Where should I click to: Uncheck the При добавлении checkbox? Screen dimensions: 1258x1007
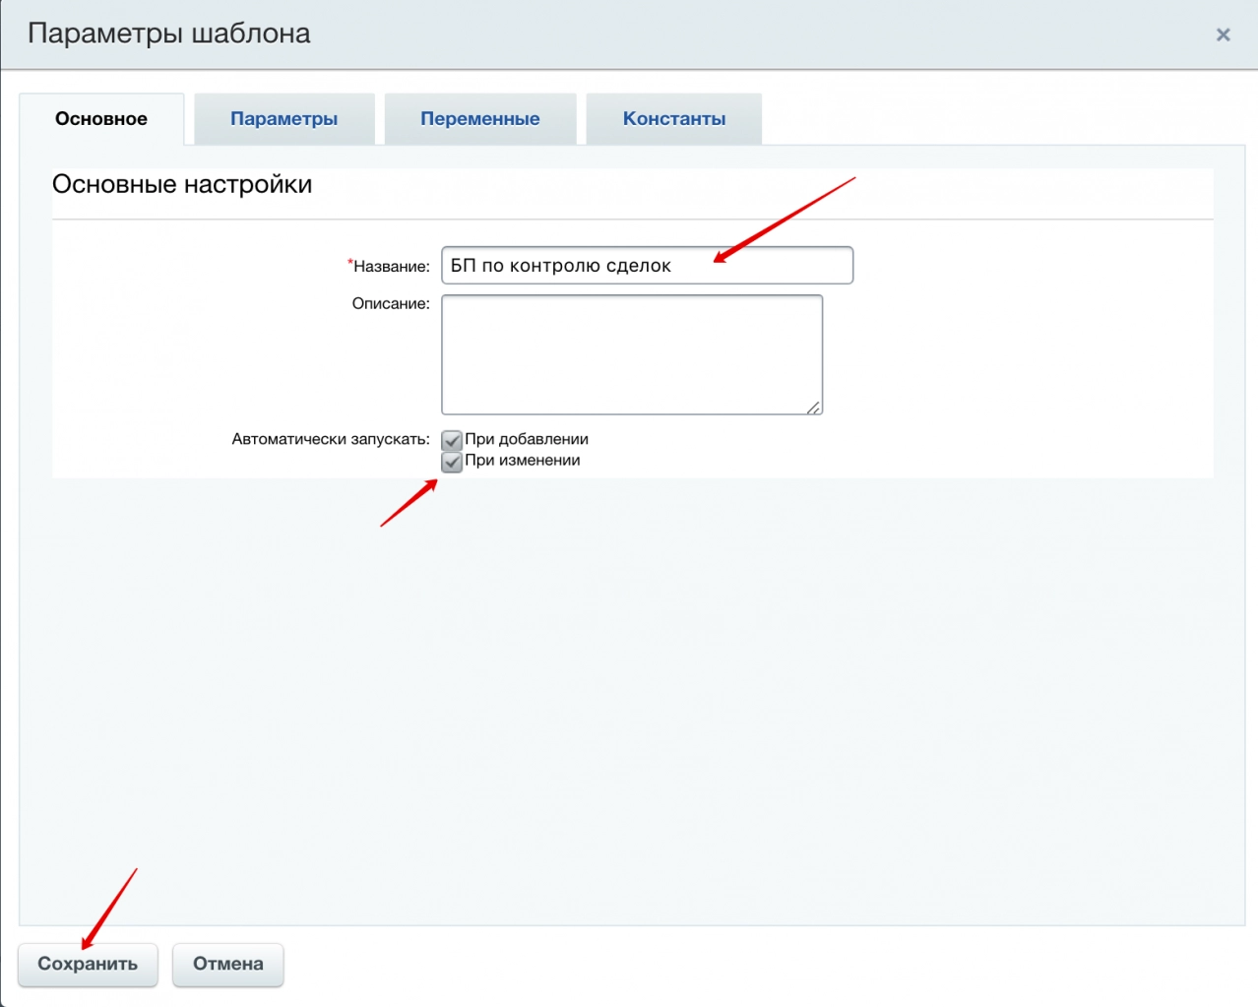pyautogui.click(x=452, y=440)
